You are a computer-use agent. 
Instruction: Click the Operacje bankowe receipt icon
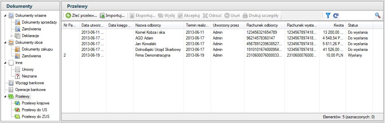pyautogui.click(x=11, y=90)
